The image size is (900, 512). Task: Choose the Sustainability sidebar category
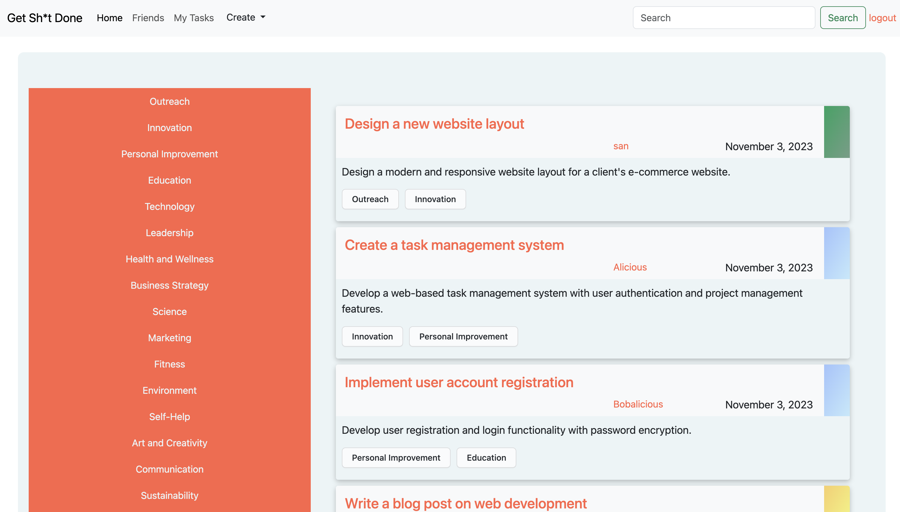point(169,495)
